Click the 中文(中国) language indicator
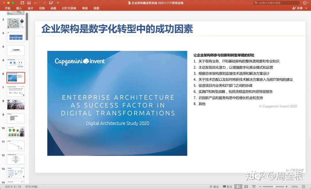The width and height of the screenshot is (311, 189). [x=31, y=187]
